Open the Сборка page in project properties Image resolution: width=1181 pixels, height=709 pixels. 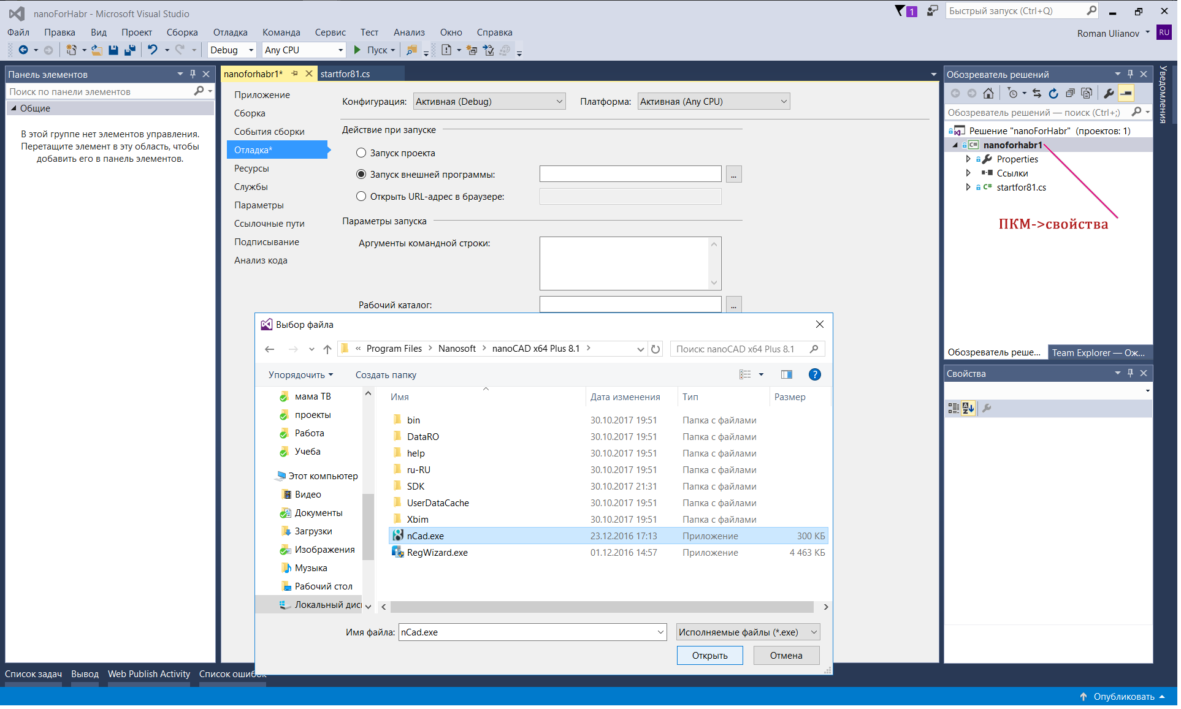coord(250,113)
